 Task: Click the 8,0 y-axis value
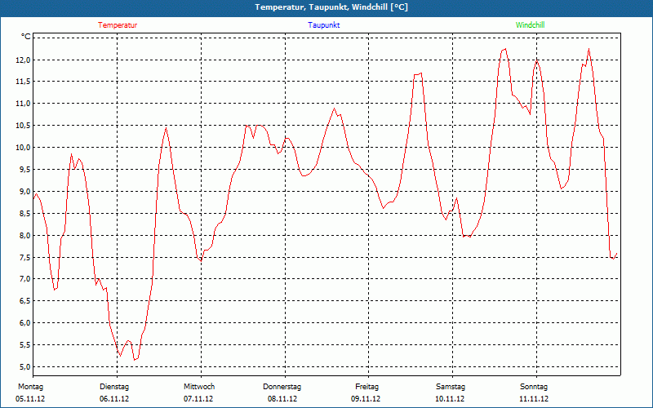click(x=24, y=235)
